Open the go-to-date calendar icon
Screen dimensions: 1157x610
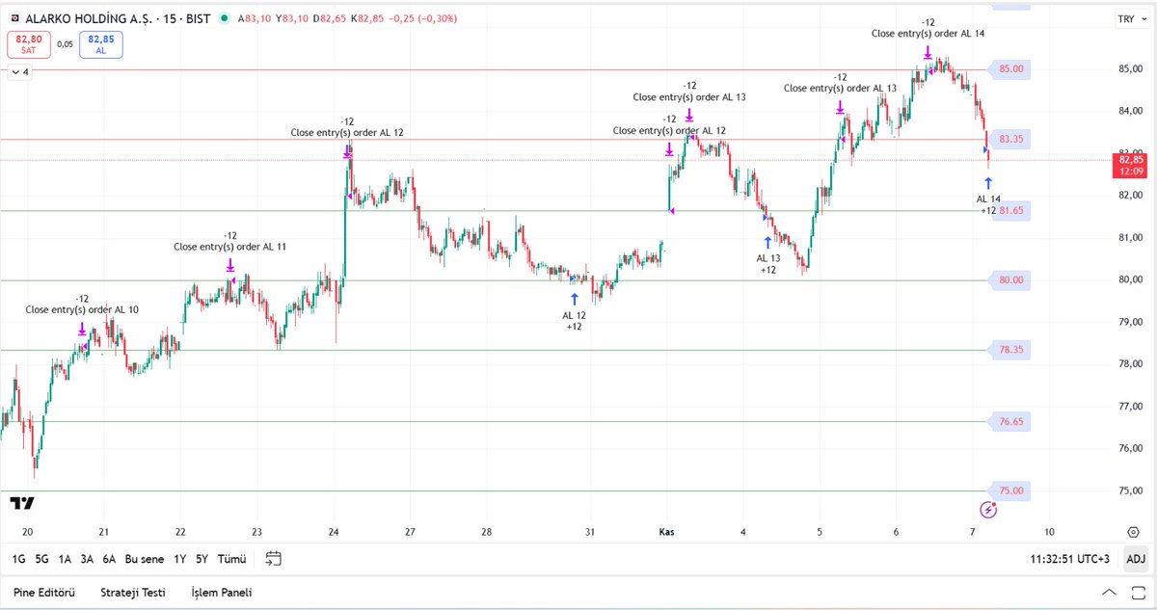pyautogui.click(x=274, y=559)
